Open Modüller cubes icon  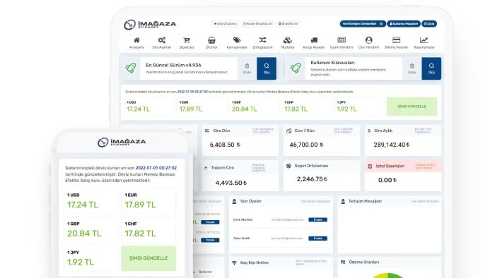(288, 40)
